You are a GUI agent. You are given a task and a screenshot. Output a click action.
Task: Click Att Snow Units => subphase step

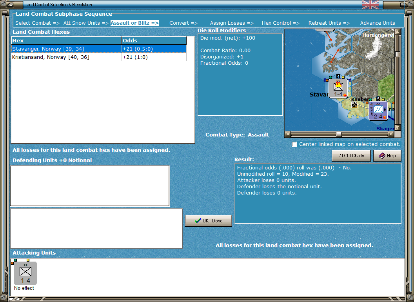tap(86, 23)
